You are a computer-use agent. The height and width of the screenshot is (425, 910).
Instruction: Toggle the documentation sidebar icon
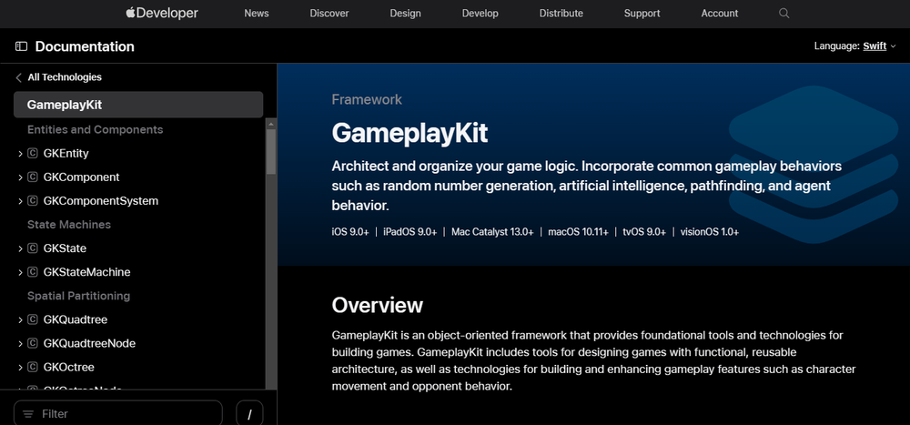click(x=22, y=46)
